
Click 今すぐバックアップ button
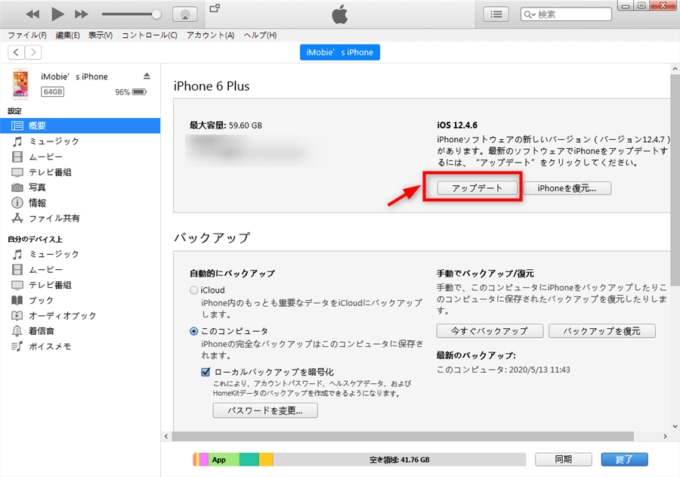pyautogui.click(x=490, y=331)
